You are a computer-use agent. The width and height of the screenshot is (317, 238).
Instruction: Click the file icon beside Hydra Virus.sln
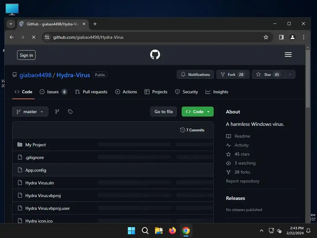(20, 183)
